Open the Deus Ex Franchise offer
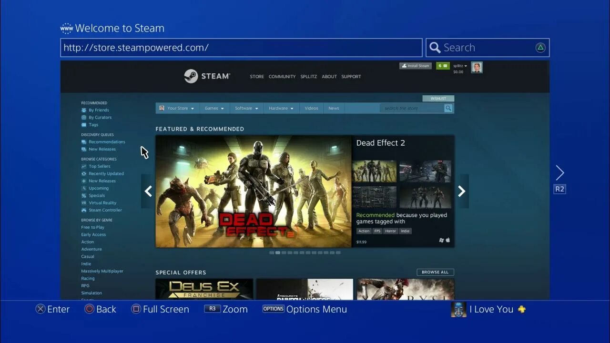Image resolution: width=610 pixels, height=343 pixels. pos(204,289)
